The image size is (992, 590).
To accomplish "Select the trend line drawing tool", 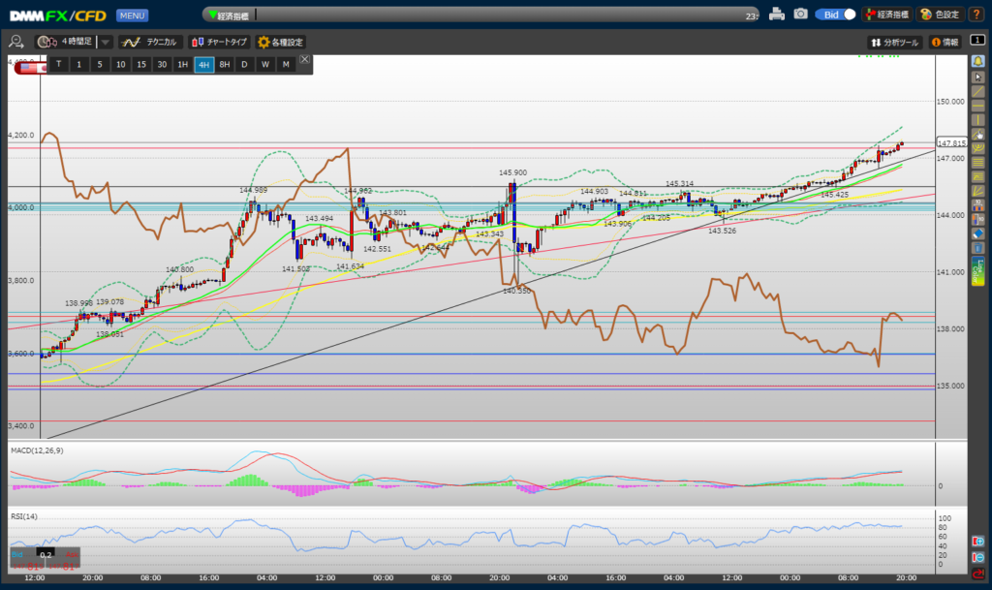I will coord(978,91).
